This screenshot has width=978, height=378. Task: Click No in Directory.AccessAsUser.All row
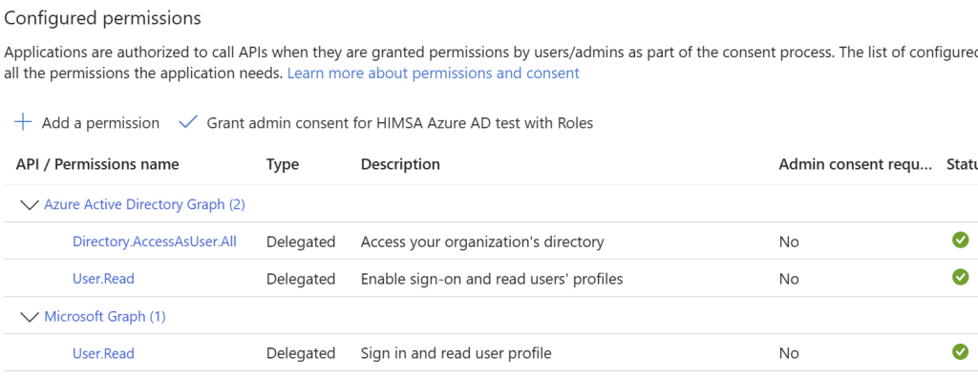pyautogui.click(x=788, y=241)
